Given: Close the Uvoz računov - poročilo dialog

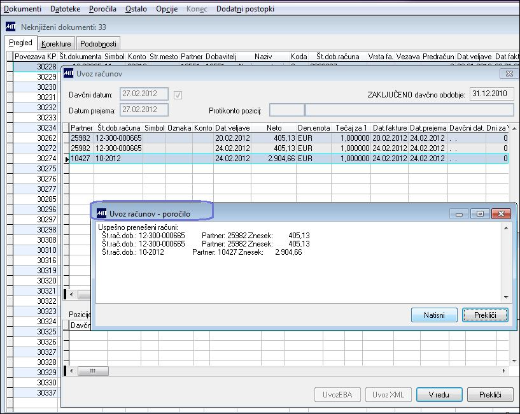Looking at the screenshot, I should point(502,214).
